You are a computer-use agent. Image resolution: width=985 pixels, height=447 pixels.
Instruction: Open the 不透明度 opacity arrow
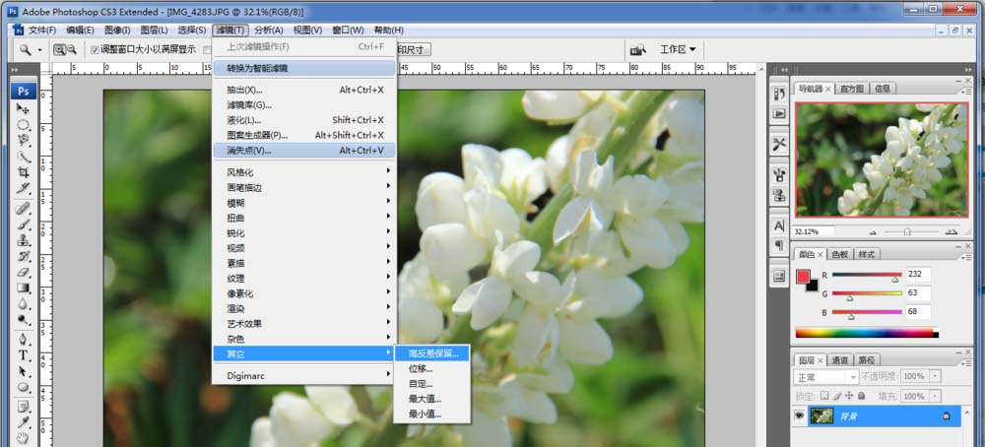click(936, 376)
